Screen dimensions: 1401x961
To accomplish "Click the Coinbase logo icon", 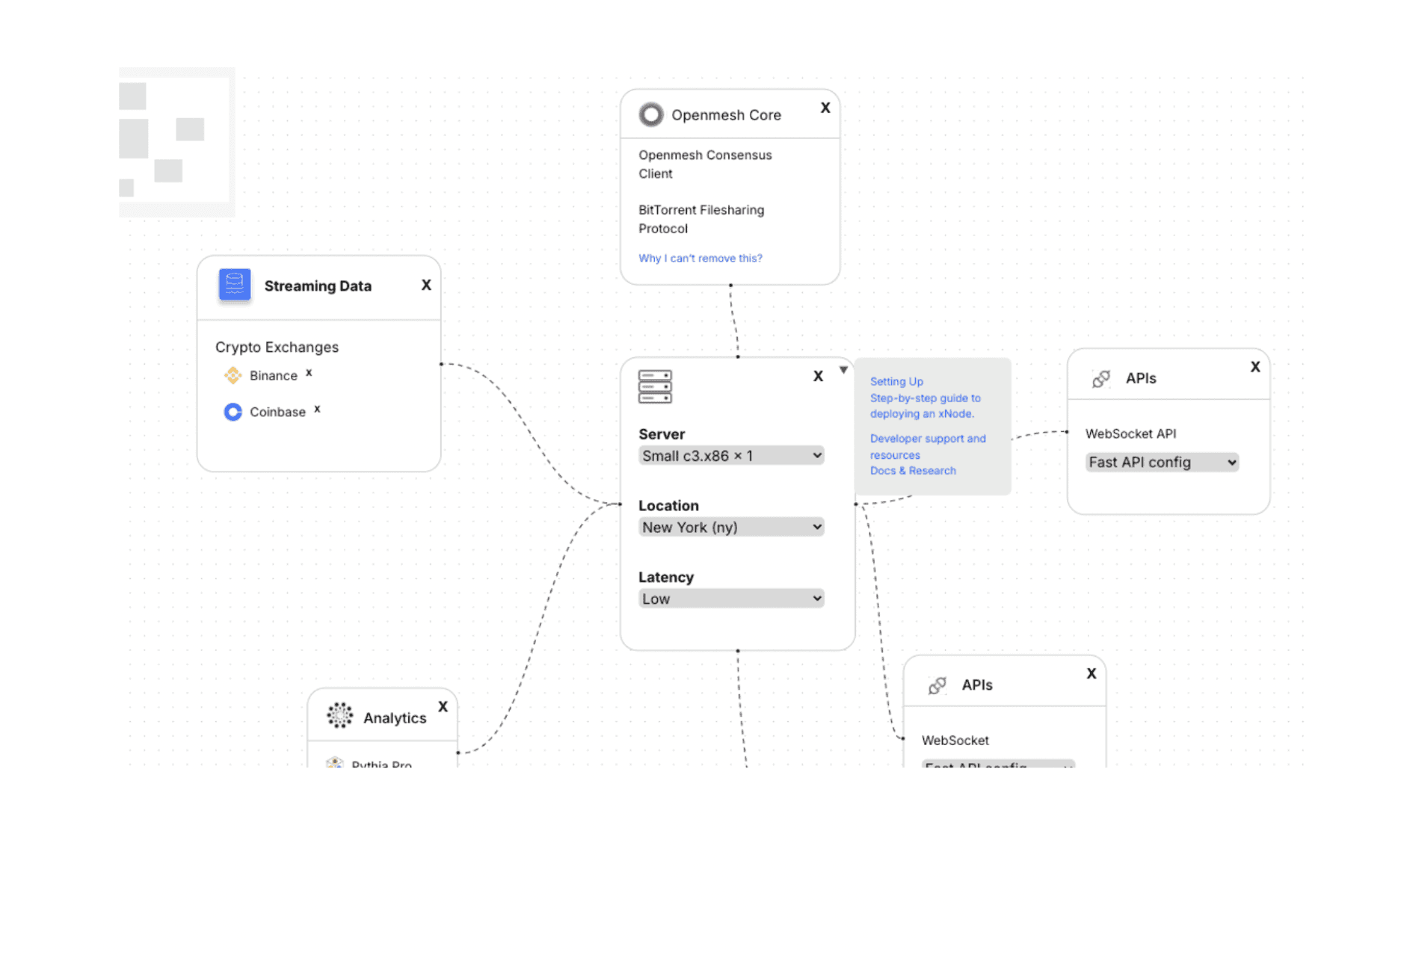I will point(233,412).
